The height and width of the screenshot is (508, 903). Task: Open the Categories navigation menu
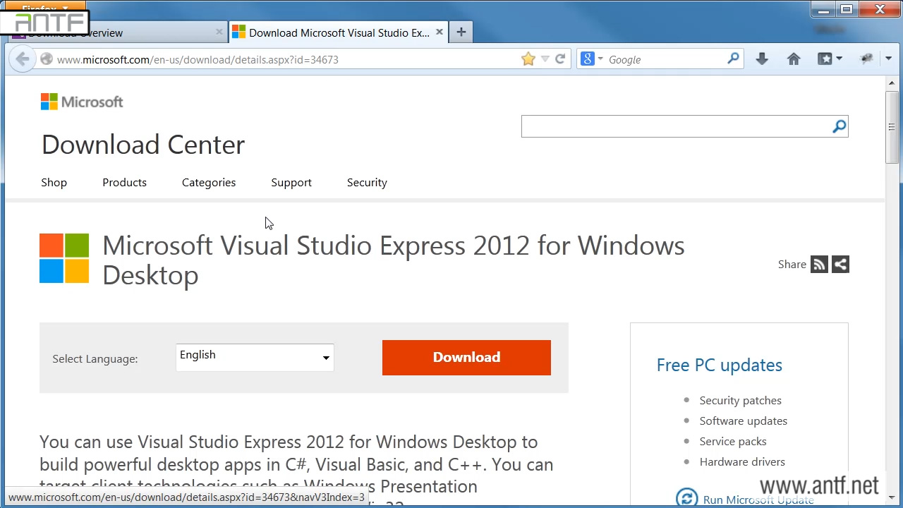(209, 182)
